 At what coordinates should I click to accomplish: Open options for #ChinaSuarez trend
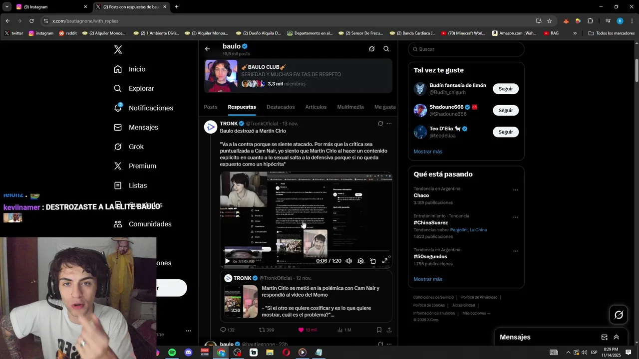tap(516, 217)
